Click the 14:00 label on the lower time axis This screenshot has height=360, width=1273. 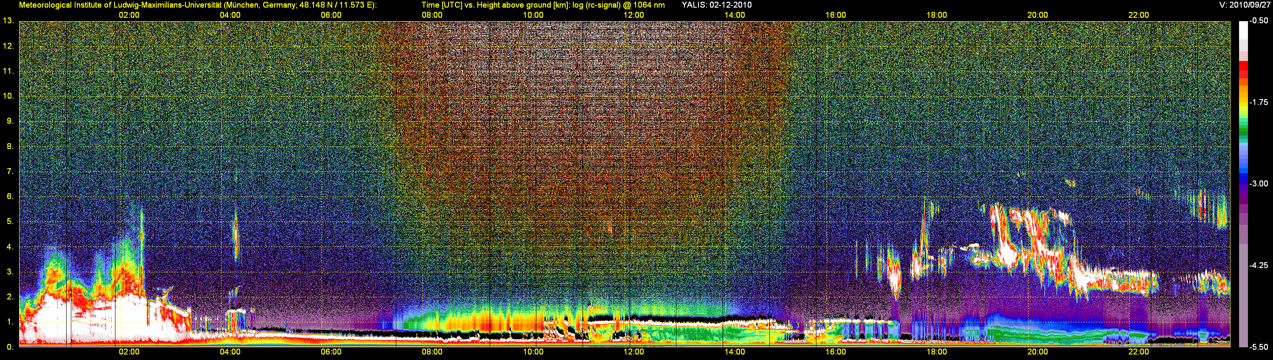click(735, 352)
